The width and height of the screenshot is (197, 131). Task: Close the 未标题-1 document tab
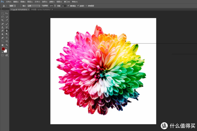pyautogui.click(x=52, y=10)
